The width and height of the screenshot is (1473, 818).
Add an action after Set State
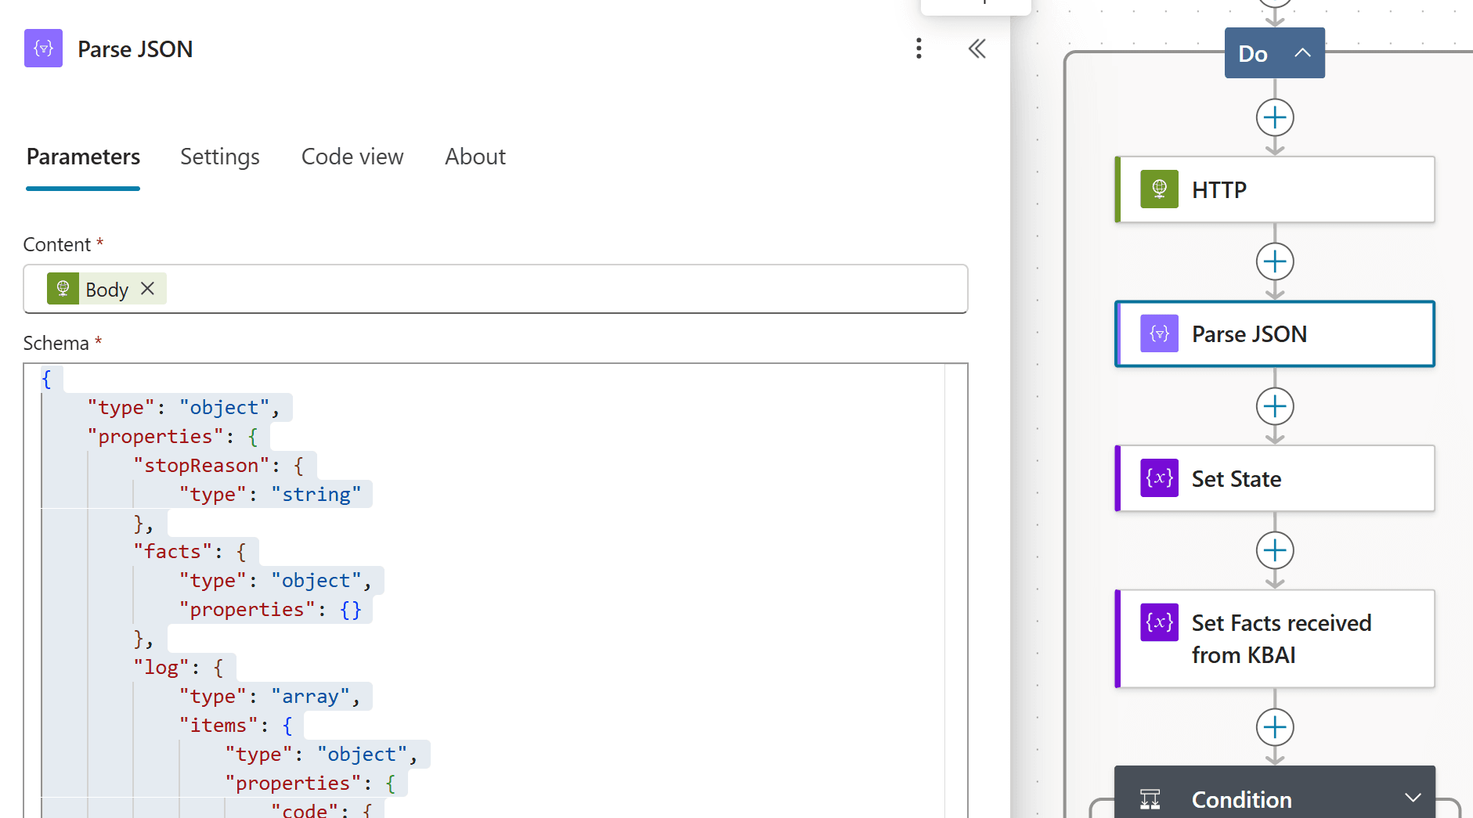point(1275,550)
